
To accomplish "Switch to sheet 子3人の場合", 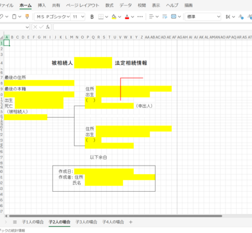I will coord(86,222).
